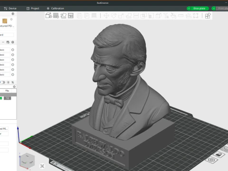
Task: Switch to the Project tab
Action: click(x=33, y=9)
